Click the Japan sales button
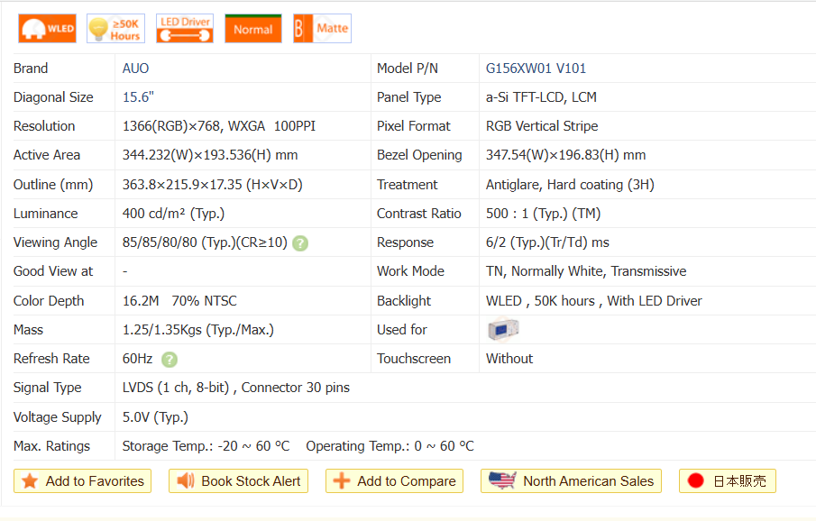This screenshot has height=521, width=816. (x=728, y=481)
